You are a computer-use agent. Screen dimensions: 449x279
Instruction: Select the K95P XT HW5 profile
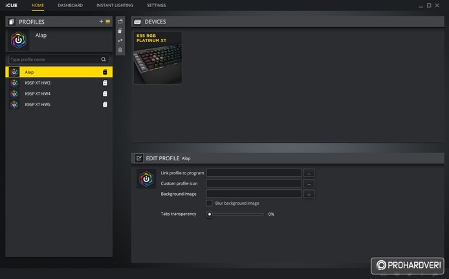(59, 105)
